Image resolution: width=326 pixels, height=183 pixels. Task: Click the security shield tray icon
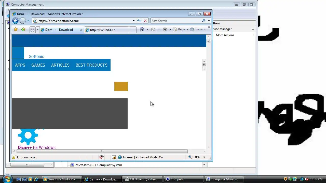286,179
